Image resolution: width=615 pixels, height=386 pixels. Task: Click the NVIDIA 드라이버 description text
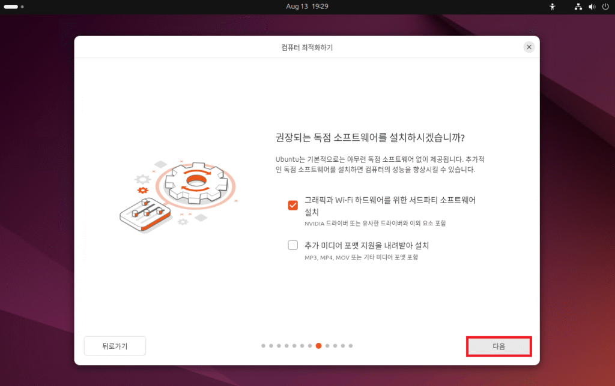coord(375,223)
